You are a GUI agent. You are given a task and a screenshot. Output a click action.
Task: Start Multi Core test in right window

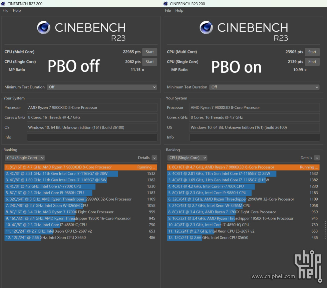(x=312, y=52)
